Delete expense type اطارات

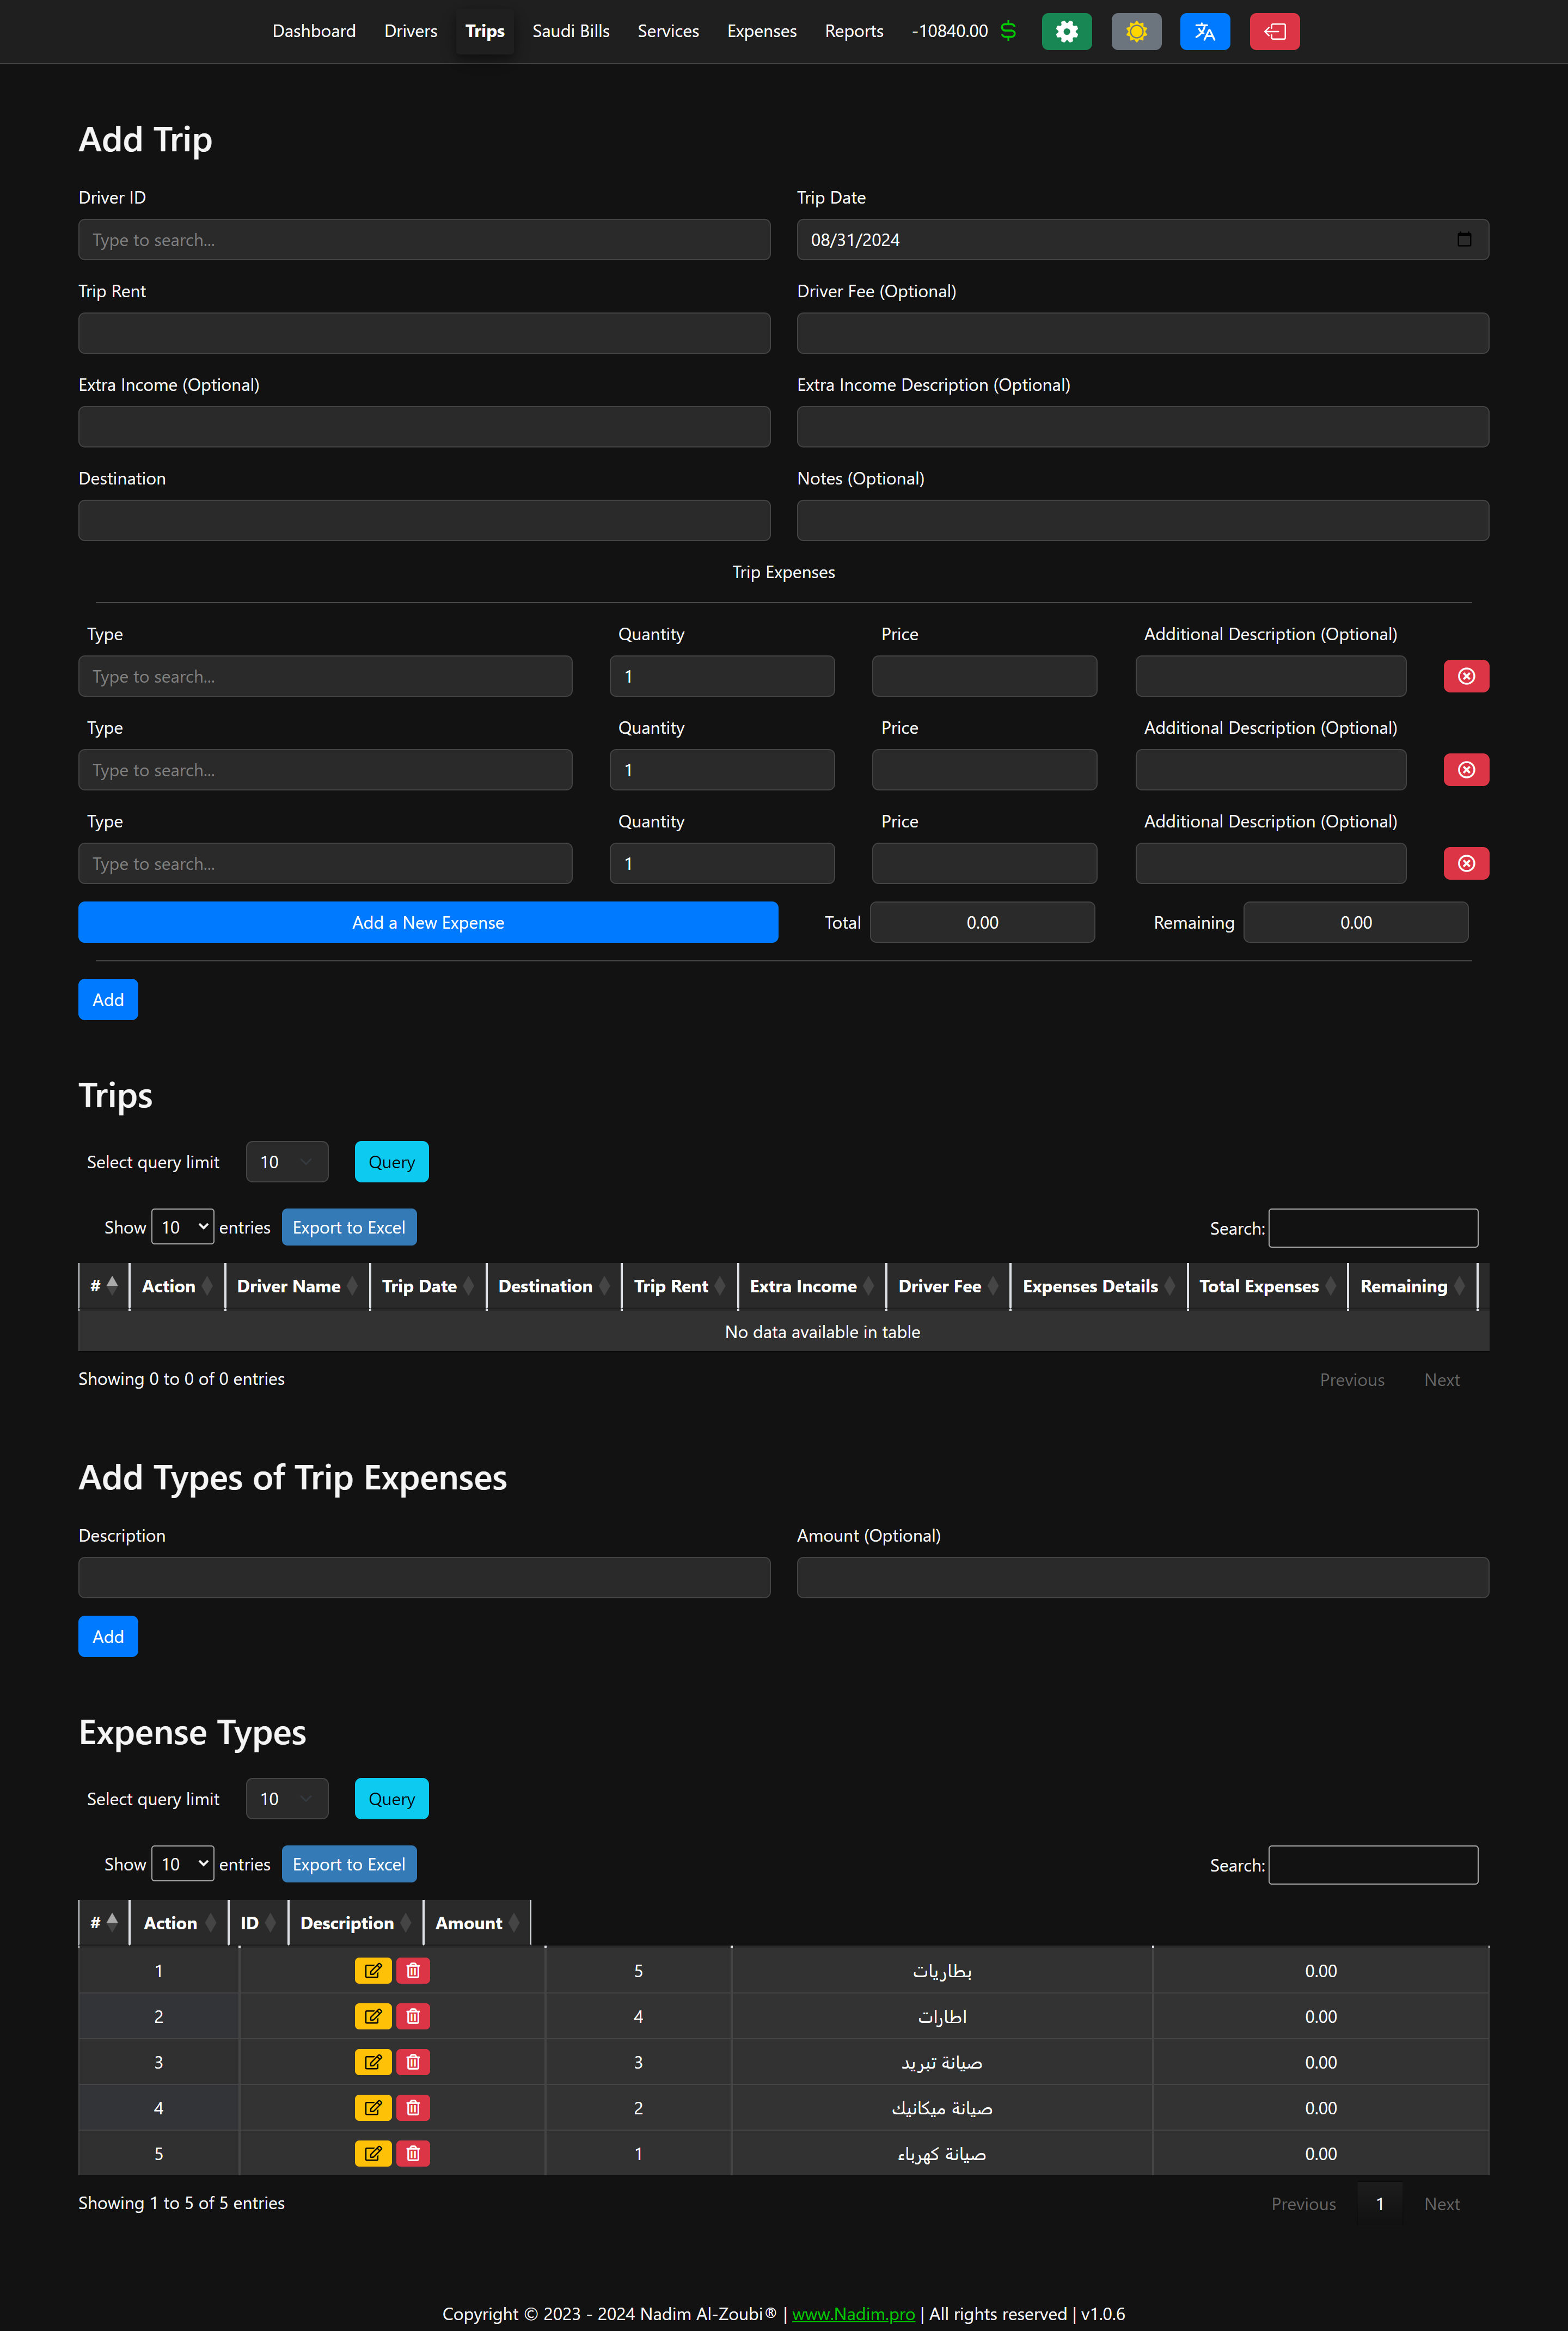413,2017
